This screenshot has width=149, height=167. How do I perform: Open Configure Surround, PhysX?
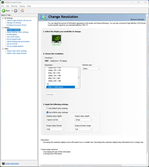[x=16, y=25]
